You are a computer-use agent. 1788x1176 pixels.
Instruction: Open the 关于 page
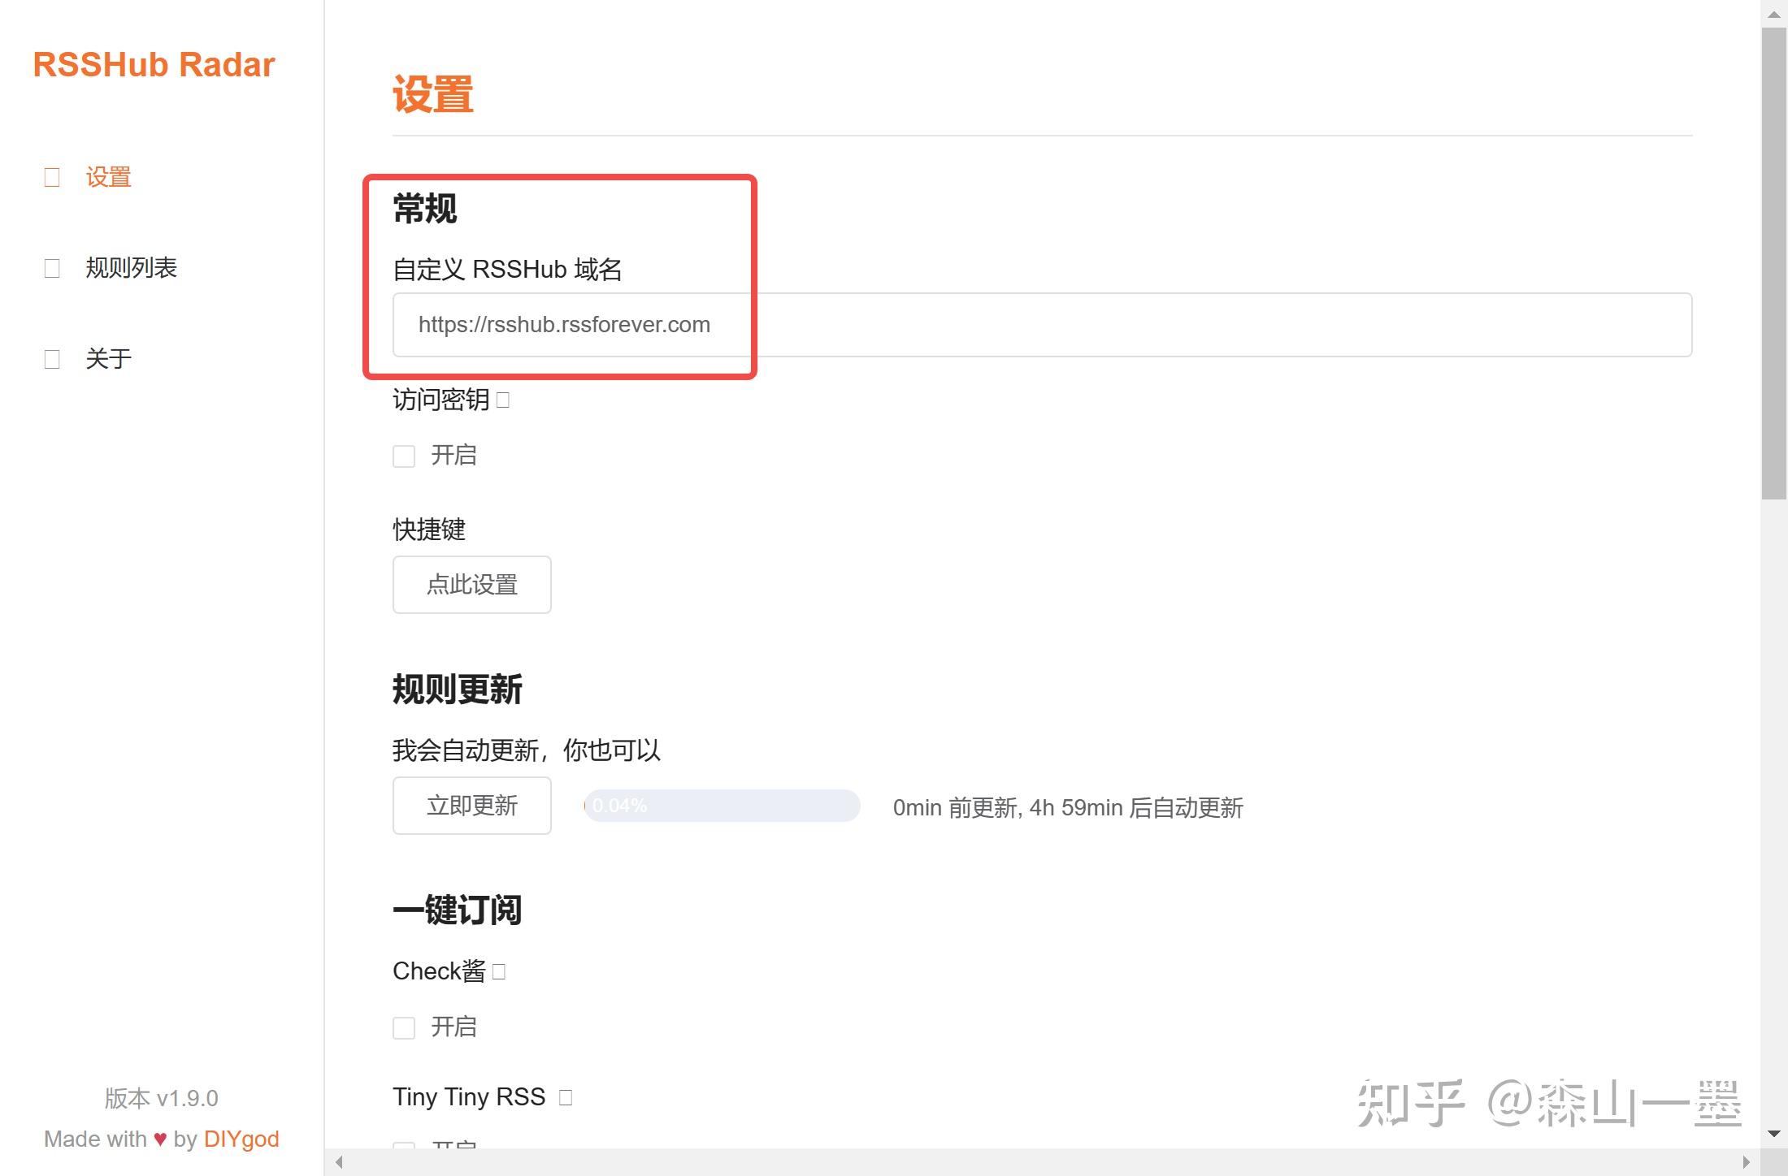pyautogui.click(x=107, y=358)
